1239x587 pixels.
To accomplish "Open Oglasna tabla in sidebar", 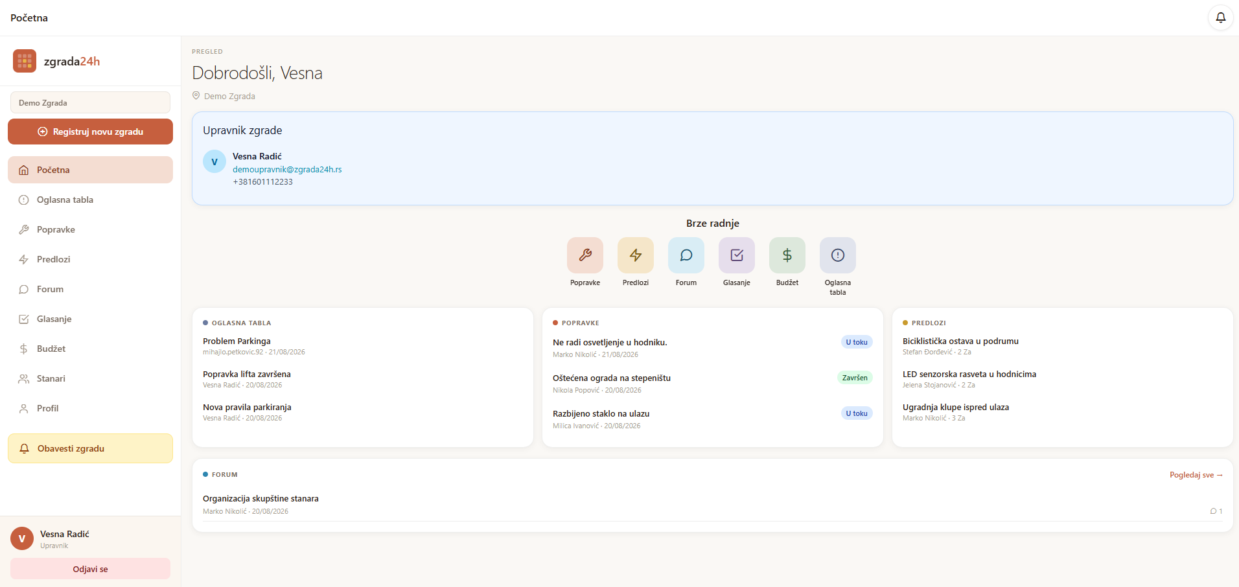I will [90, 200].
